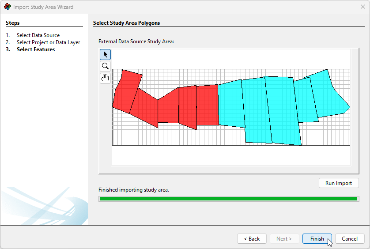The image size is (370, 249).
Task: Click Finish to complete the wizard
Action: pos(317,239)
